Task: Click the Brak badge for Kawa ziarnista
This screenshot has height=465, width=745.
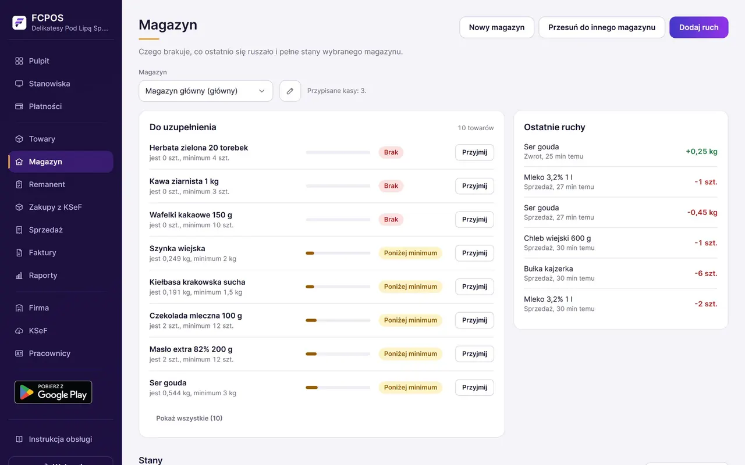Action: point(391,186)
